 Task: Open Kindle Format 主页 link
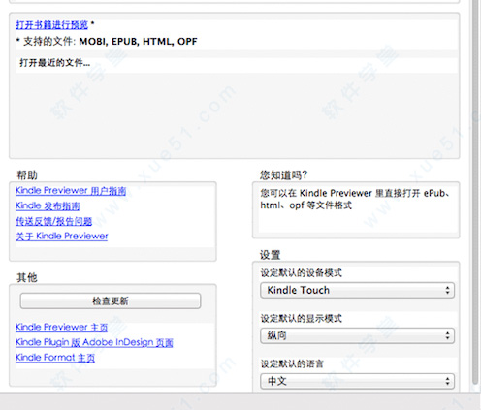(55, 358)
